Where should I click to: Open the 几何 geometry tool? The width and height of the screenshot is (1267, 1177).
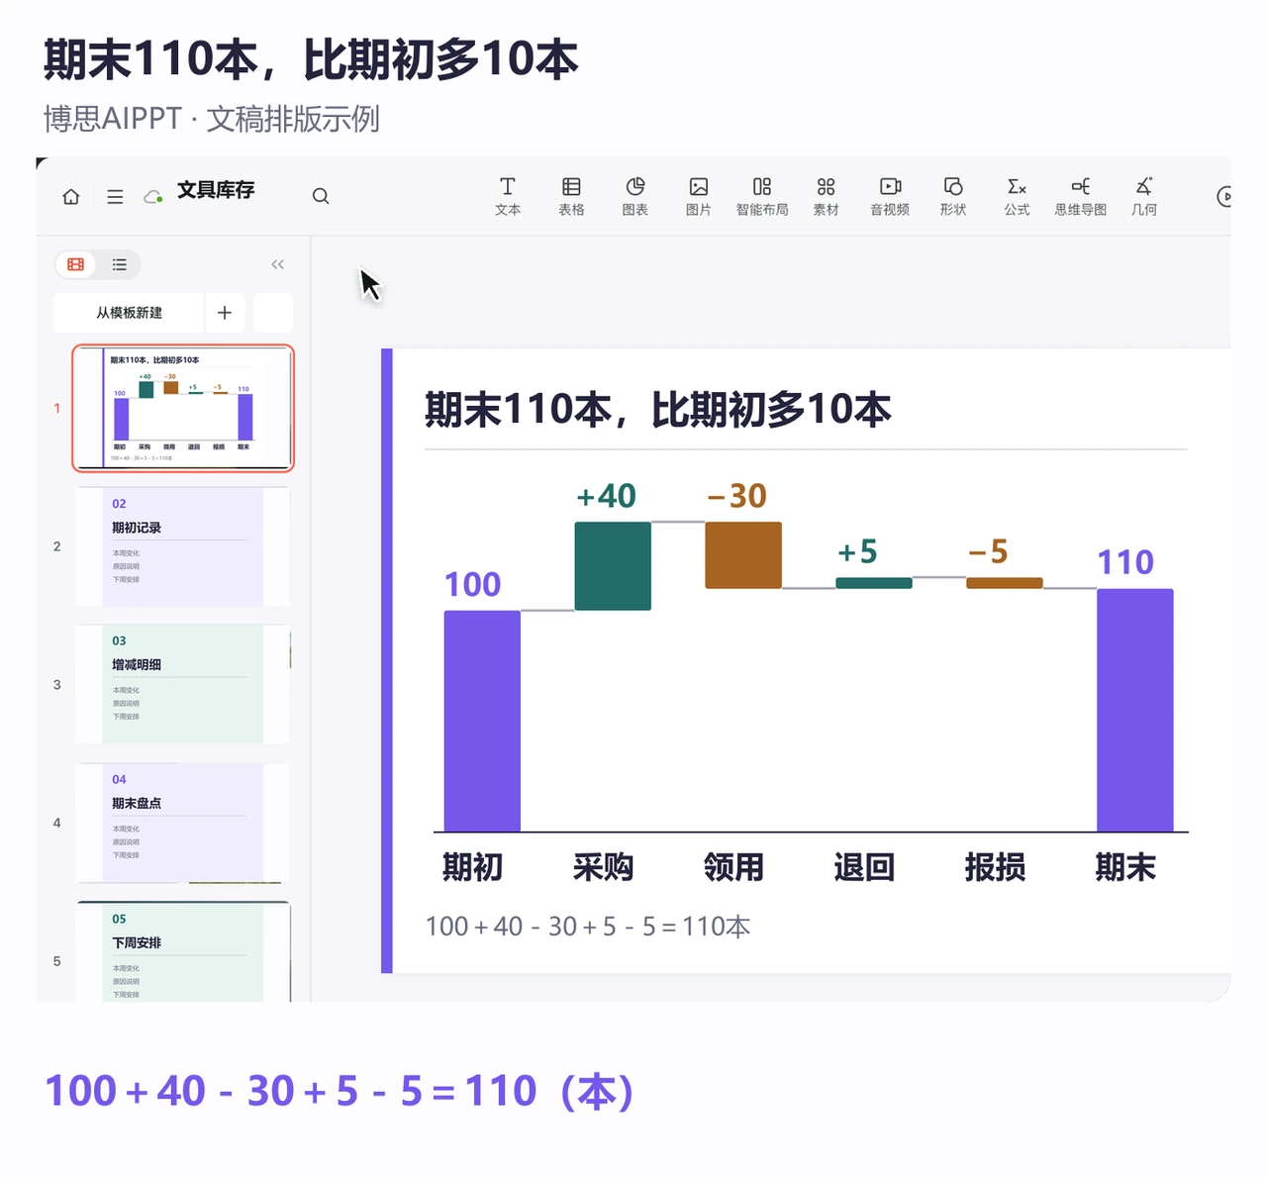[1144, 196]
